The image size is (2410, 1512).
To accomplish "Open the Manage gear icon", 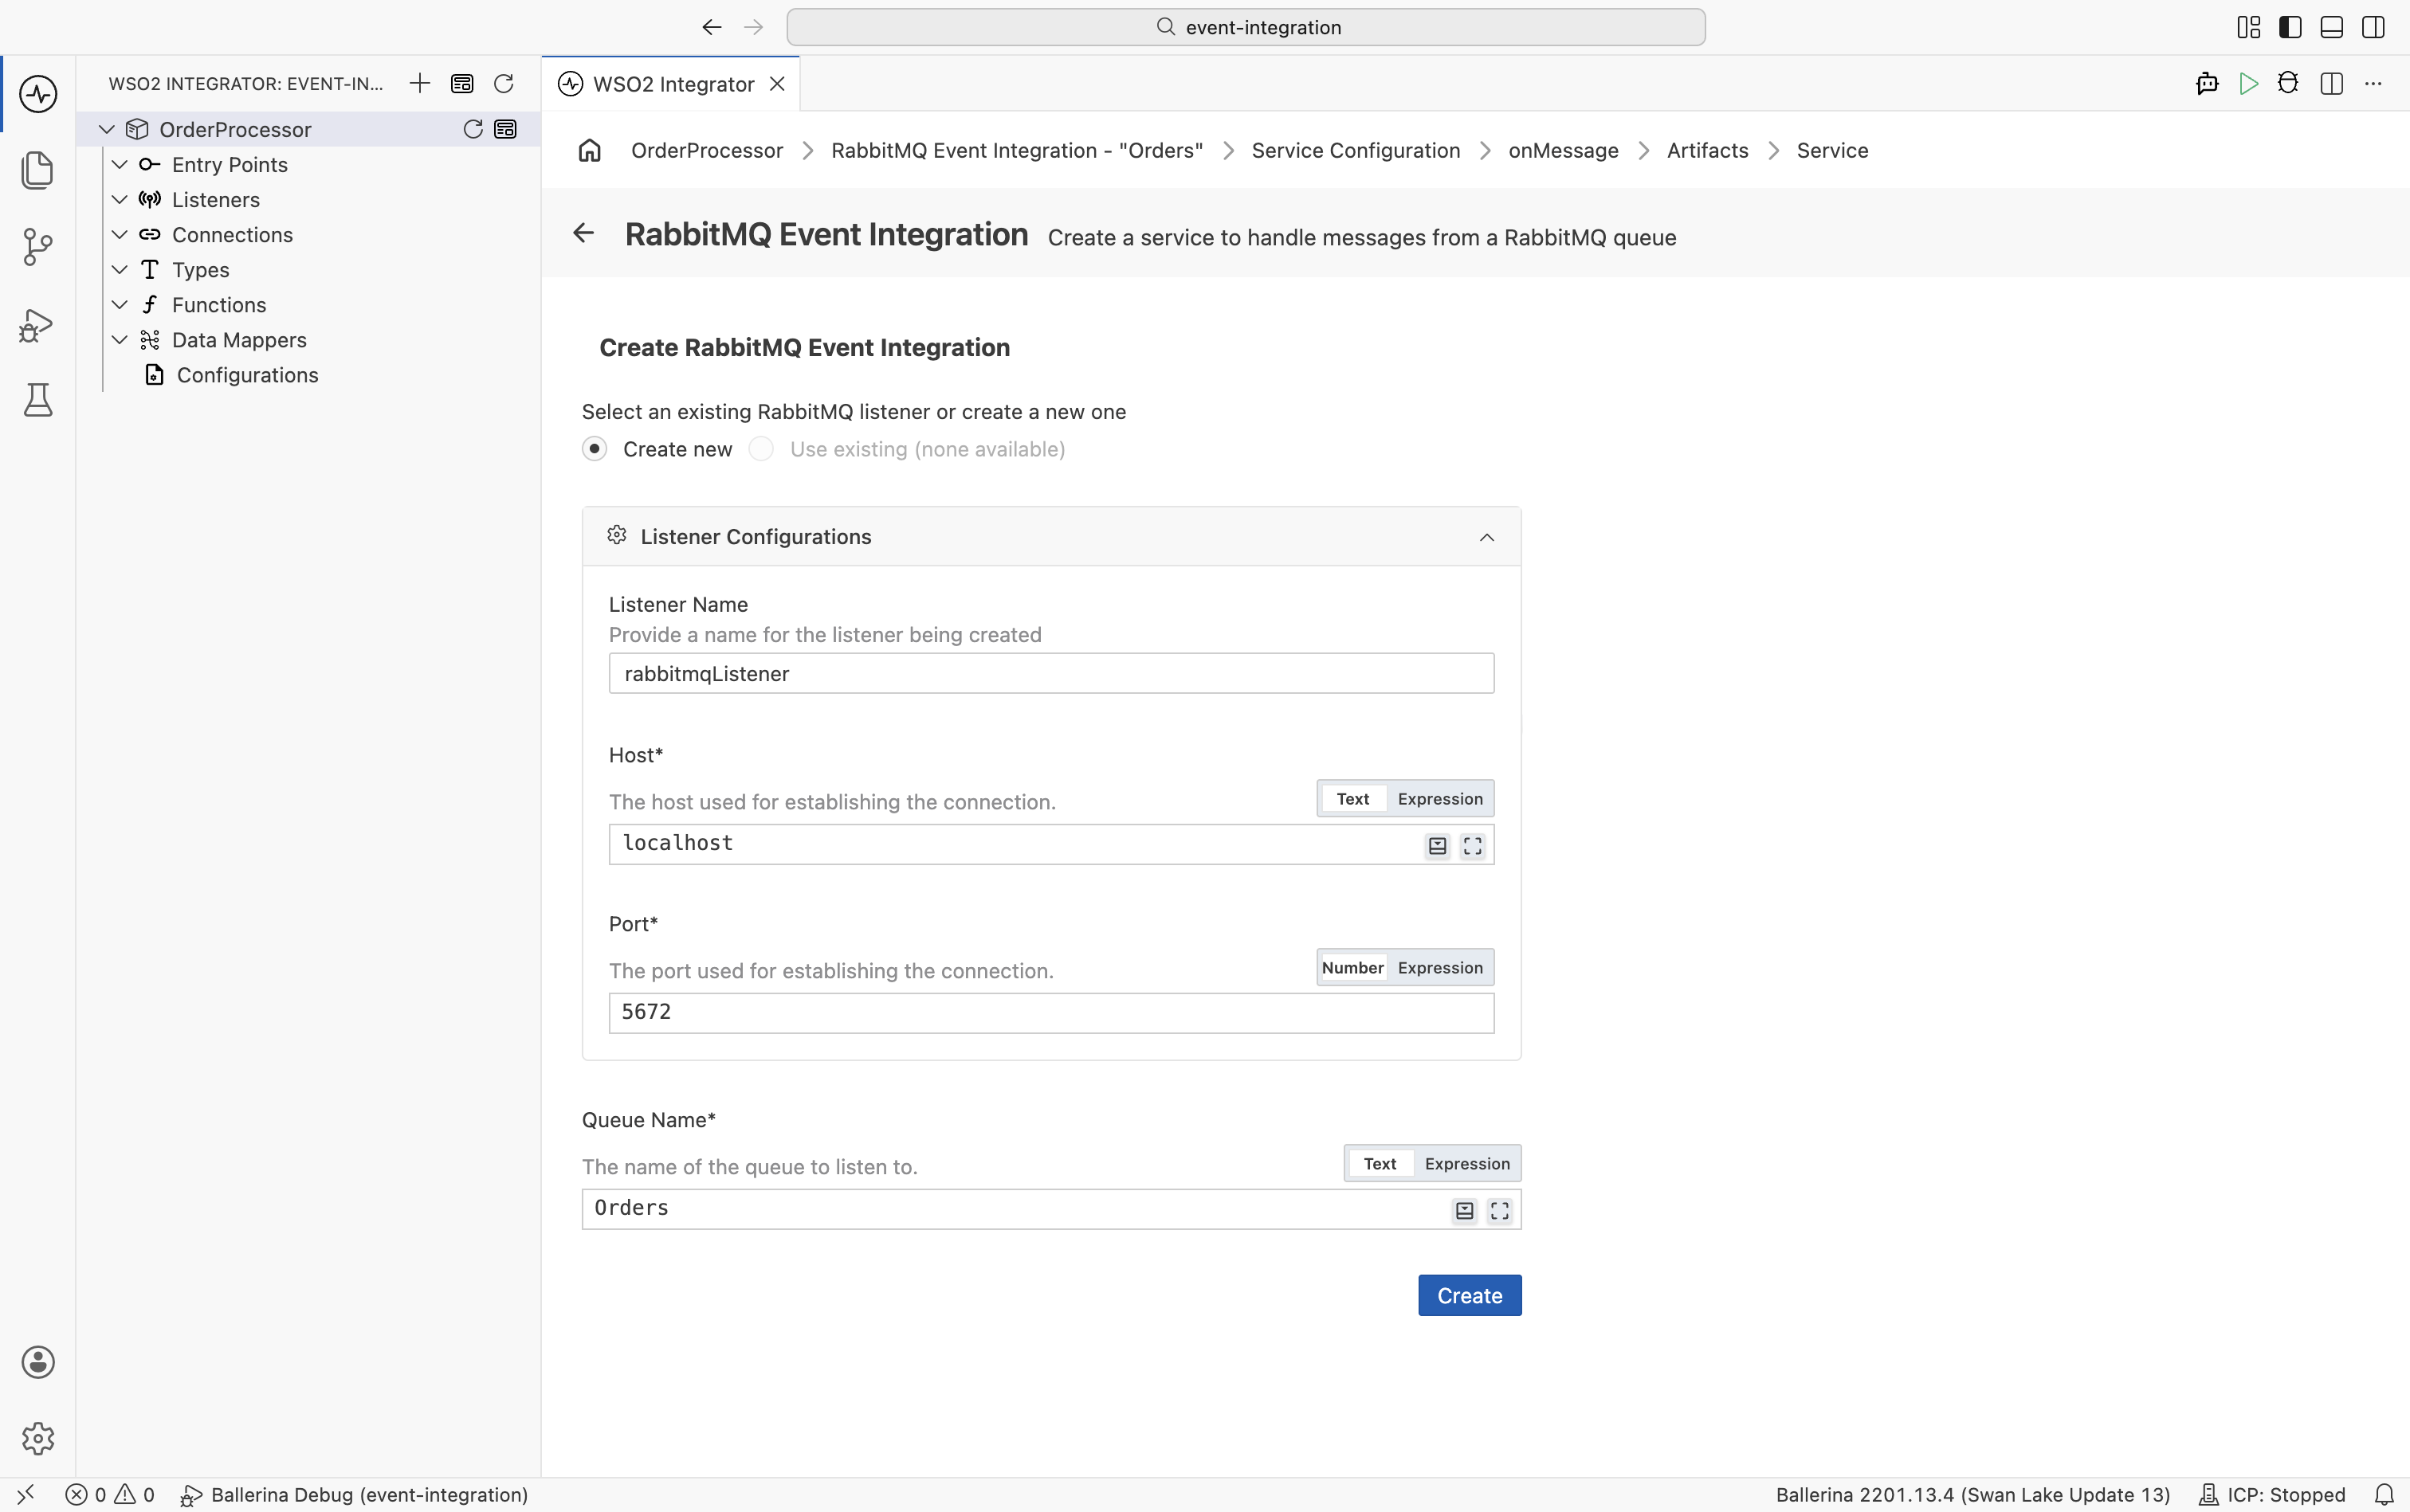I will [x=38, y=1438].
